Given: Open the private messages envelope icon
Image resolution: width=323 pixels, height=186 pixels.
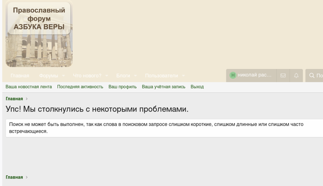Looking at the screenshot, I should pos(283,76).
